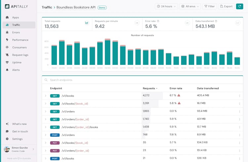The height and width of the screenshot is (162, 248).
Task: Click the Filter button
Action: click(209, 6)
